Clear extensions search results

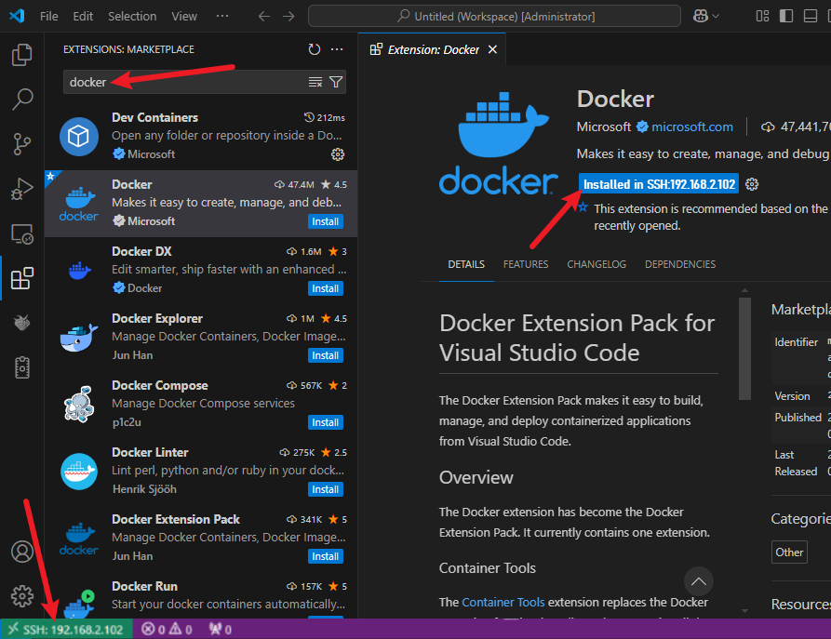click(x=315, y=82)
